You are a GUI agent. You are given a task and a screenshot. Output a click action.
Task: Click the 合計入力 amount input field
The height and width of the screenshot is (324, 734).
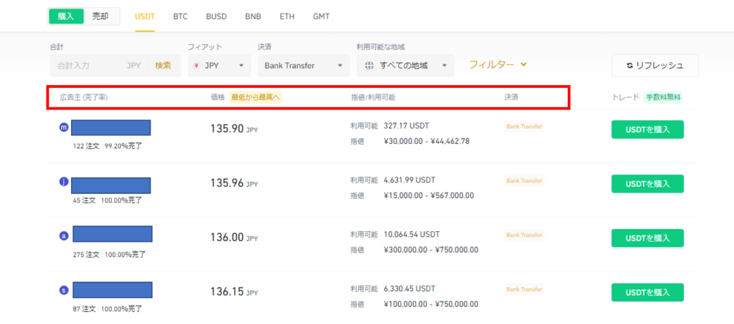[x=86, y=66]
